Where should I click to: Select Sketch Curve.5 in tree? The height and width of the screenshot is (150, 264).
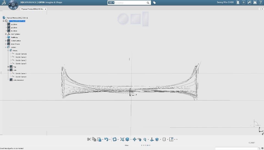click(21, 64)
